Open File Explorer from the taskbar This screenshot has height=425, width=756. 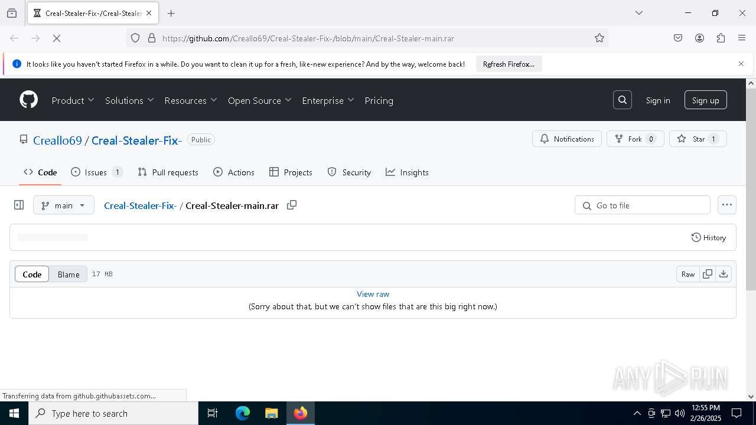271,413
